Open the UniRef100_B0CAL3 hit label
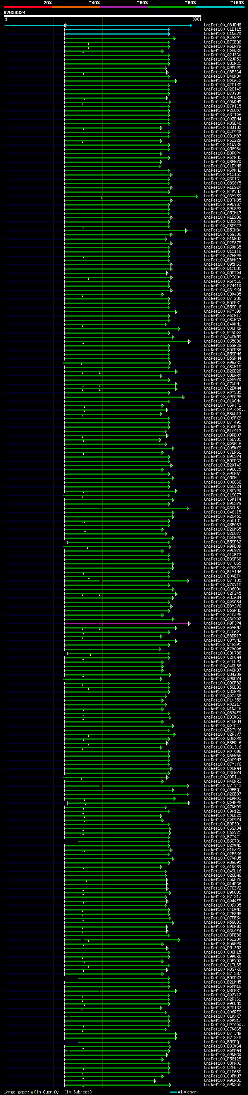The height and width of the screenshot is (1095, 248). [x=222, y=81]
